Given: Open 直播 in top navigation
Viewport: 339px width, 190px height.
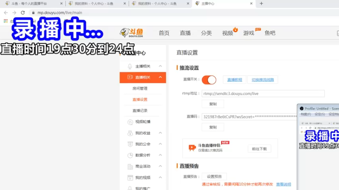Looking at the screenshot, I should click(185, 33).
